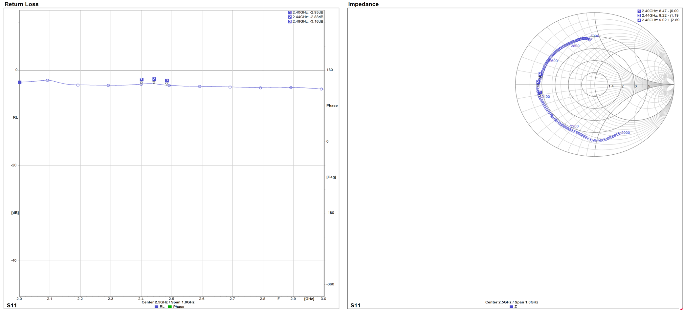683x310 pixels.
Task: Click the 2.0 frequency axis tick label
Action: (x=19, y=299)
